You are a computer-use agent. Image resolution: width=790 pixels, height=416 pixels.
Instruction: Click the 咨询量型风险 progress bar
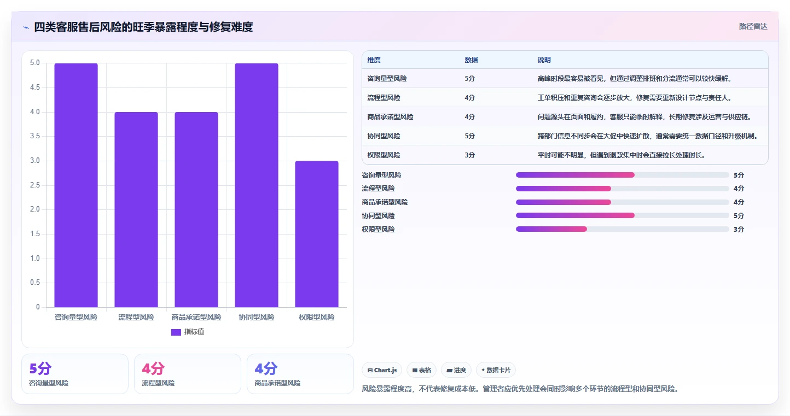coord(623,175)
